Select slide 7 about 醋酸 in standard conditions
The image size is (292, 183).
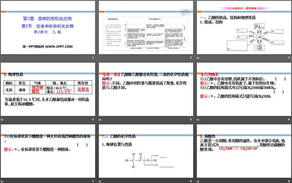point(48,150)
